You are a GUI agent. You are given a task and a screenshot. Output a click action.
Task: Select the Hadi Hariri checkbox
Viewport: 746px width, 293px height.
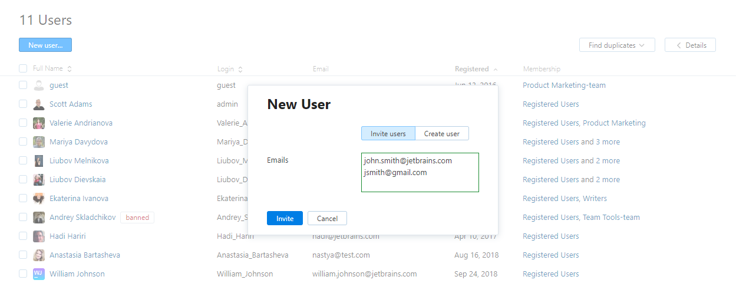[x=23, y=236]
